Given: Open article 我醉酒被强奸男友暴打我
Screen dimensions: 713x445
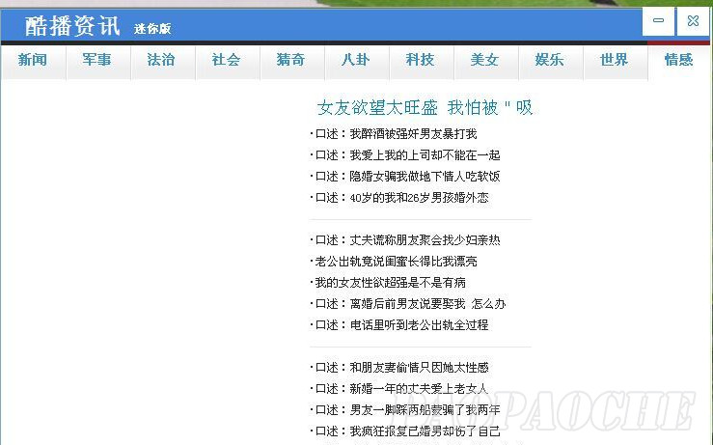Looking at the screenshot, I should click(x=396, y=134).
